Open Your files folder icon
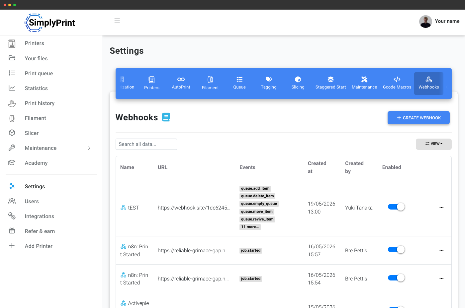The width and height of the screenshot is (465, 308). (12, 58)
